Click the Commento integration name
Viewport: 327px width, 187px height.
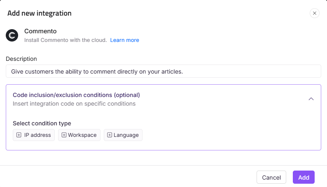coord(40,31)
